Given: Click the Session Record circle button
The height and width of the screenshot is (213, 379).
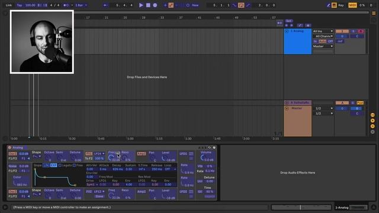Looking at the screenshot, I should click(188, 5).
